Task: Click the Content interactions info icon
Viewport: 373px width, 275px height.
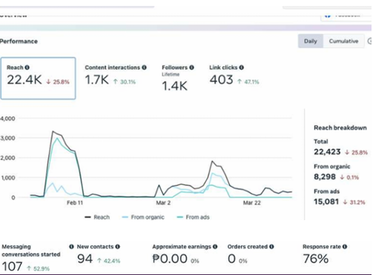Action: [x=144, y=67]
